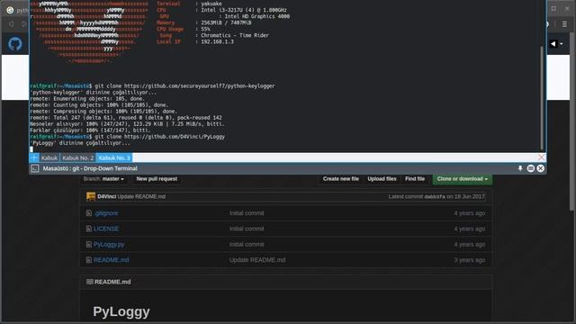Open the user avatar dropdown on GitHub

click(556, 44)
